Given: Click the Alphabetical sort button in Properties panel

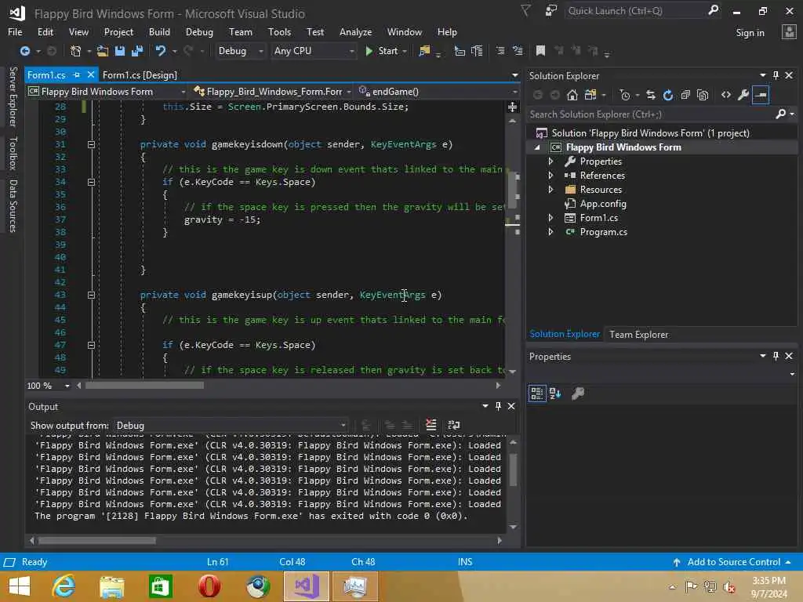Looking at the screenshot, I should pyautogui.click(x=555, y=393).
